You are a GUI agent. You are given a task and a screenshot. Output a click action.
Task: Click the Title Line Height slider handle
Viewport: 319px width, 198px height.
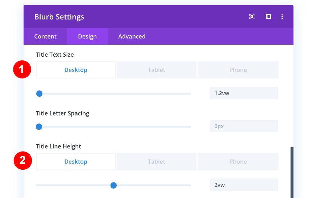click(x=113, y=185)
